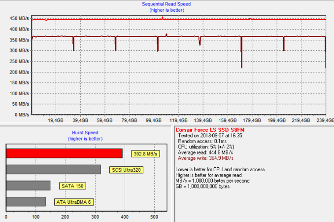
Task: Click the SCSI Ultra320 gray bar
Action: click(54, 169)
